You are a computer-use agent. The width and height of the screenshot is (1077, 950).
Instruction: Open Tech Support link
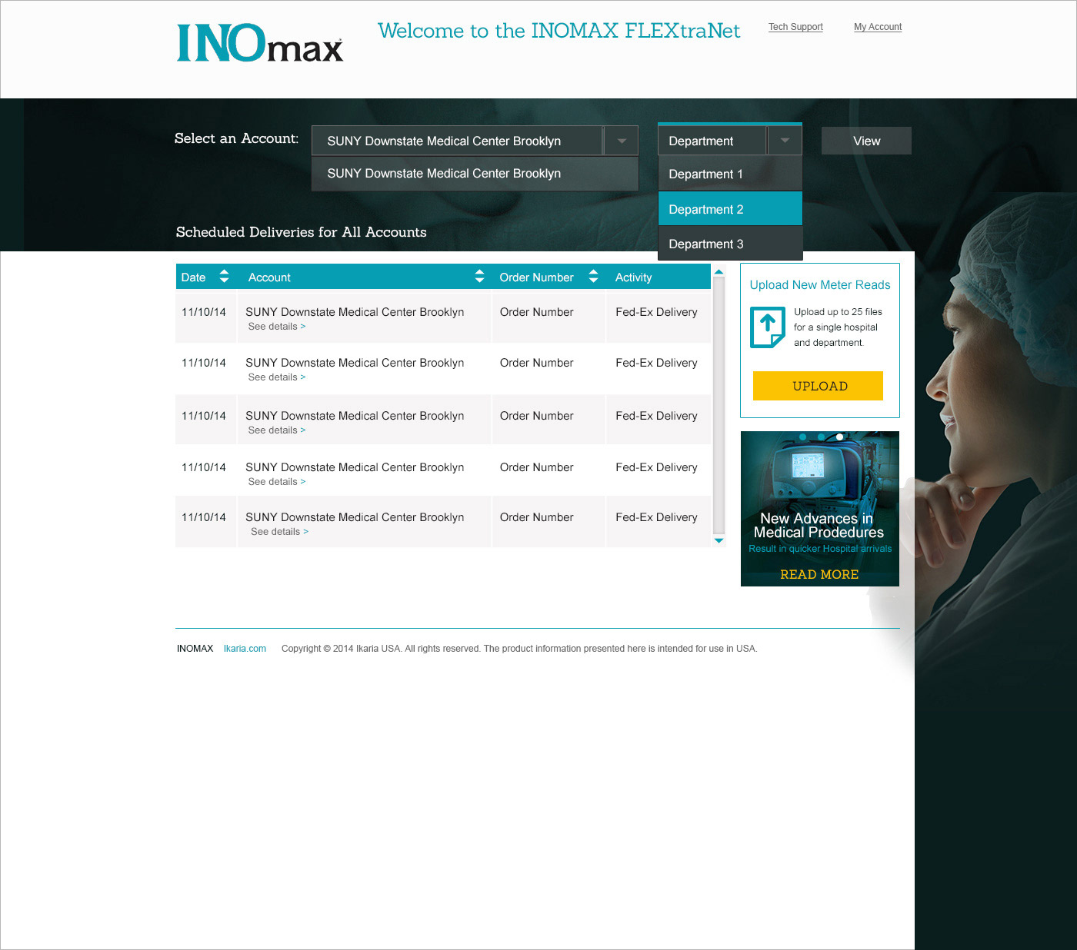(x=795, y=27)
